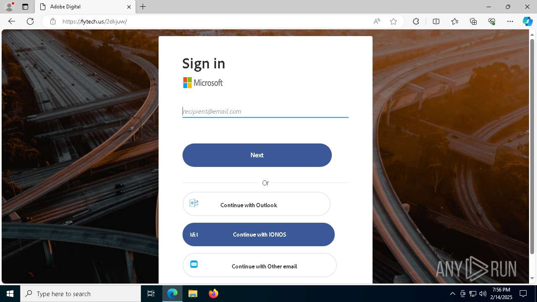
Task: Open network status tray icon
Action: 472,294
